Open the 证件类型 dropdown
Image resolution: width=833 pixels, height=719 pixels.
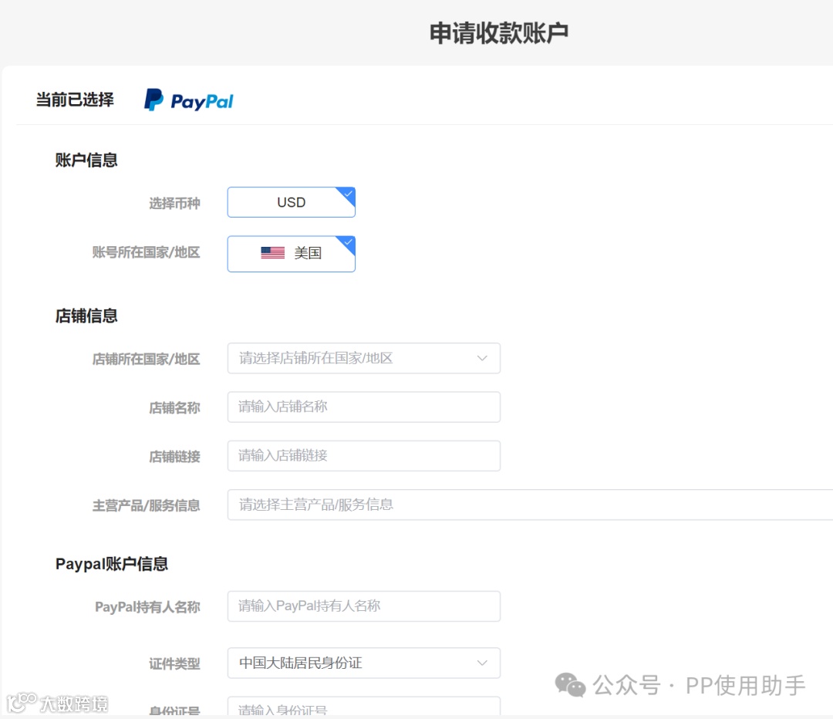click(x=364, y=663)
